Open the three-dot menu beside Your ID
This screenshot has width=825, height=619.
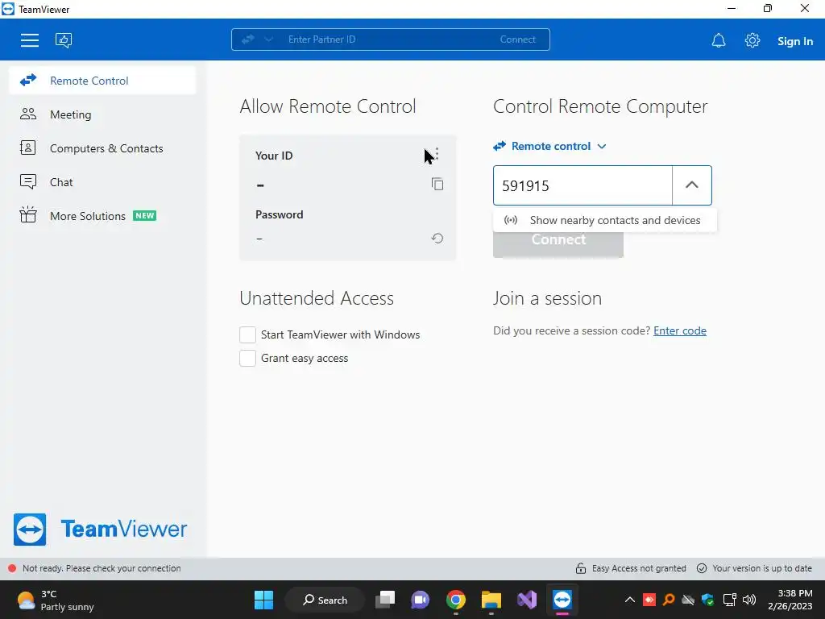tap(437, 154)
